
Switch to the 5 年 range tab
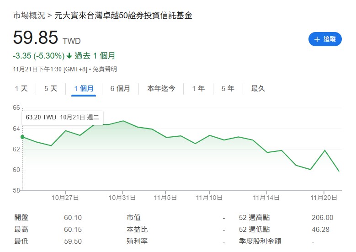tap(228, 88)
